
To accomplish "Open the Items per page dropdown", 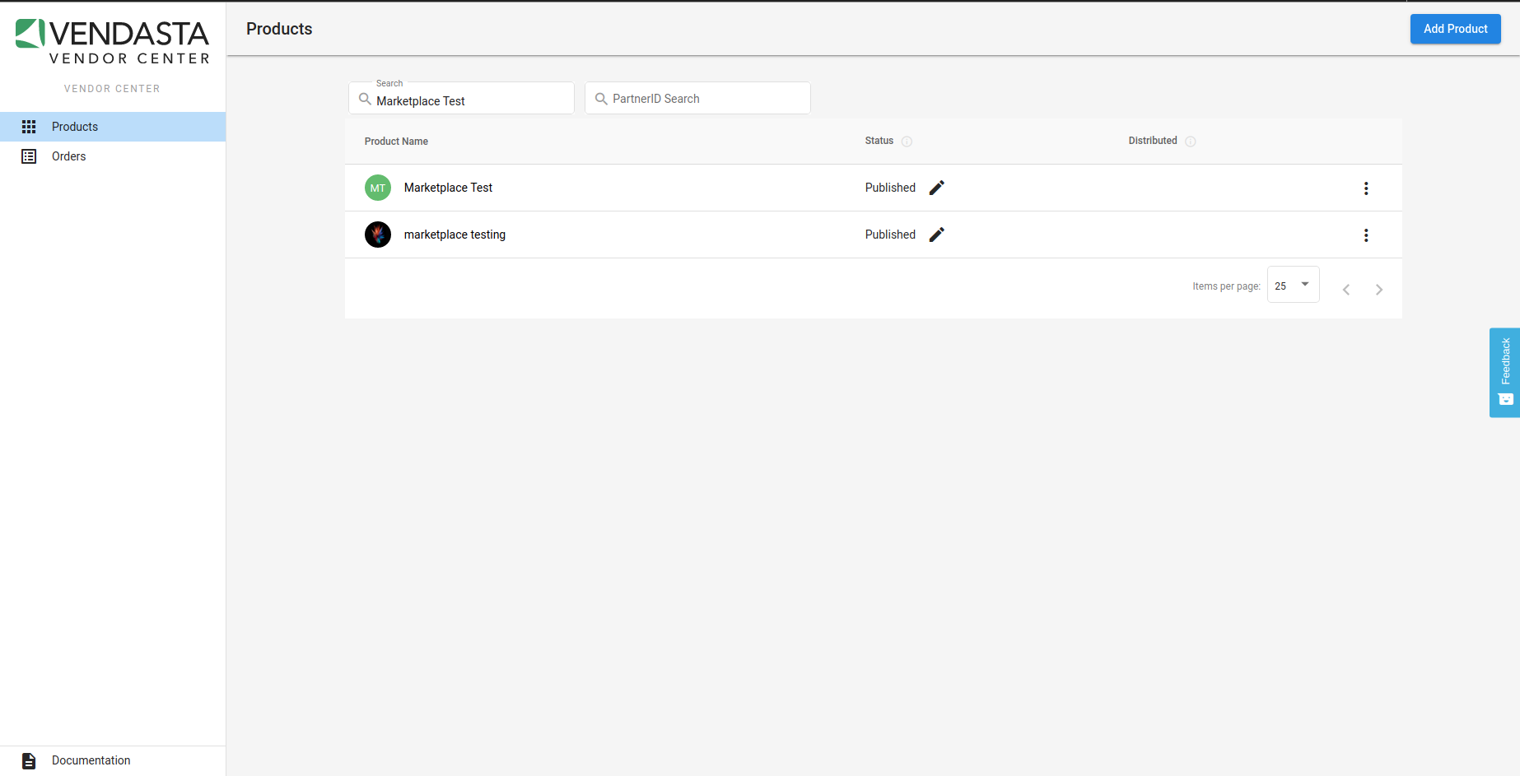I will (x=1293, y=285).
